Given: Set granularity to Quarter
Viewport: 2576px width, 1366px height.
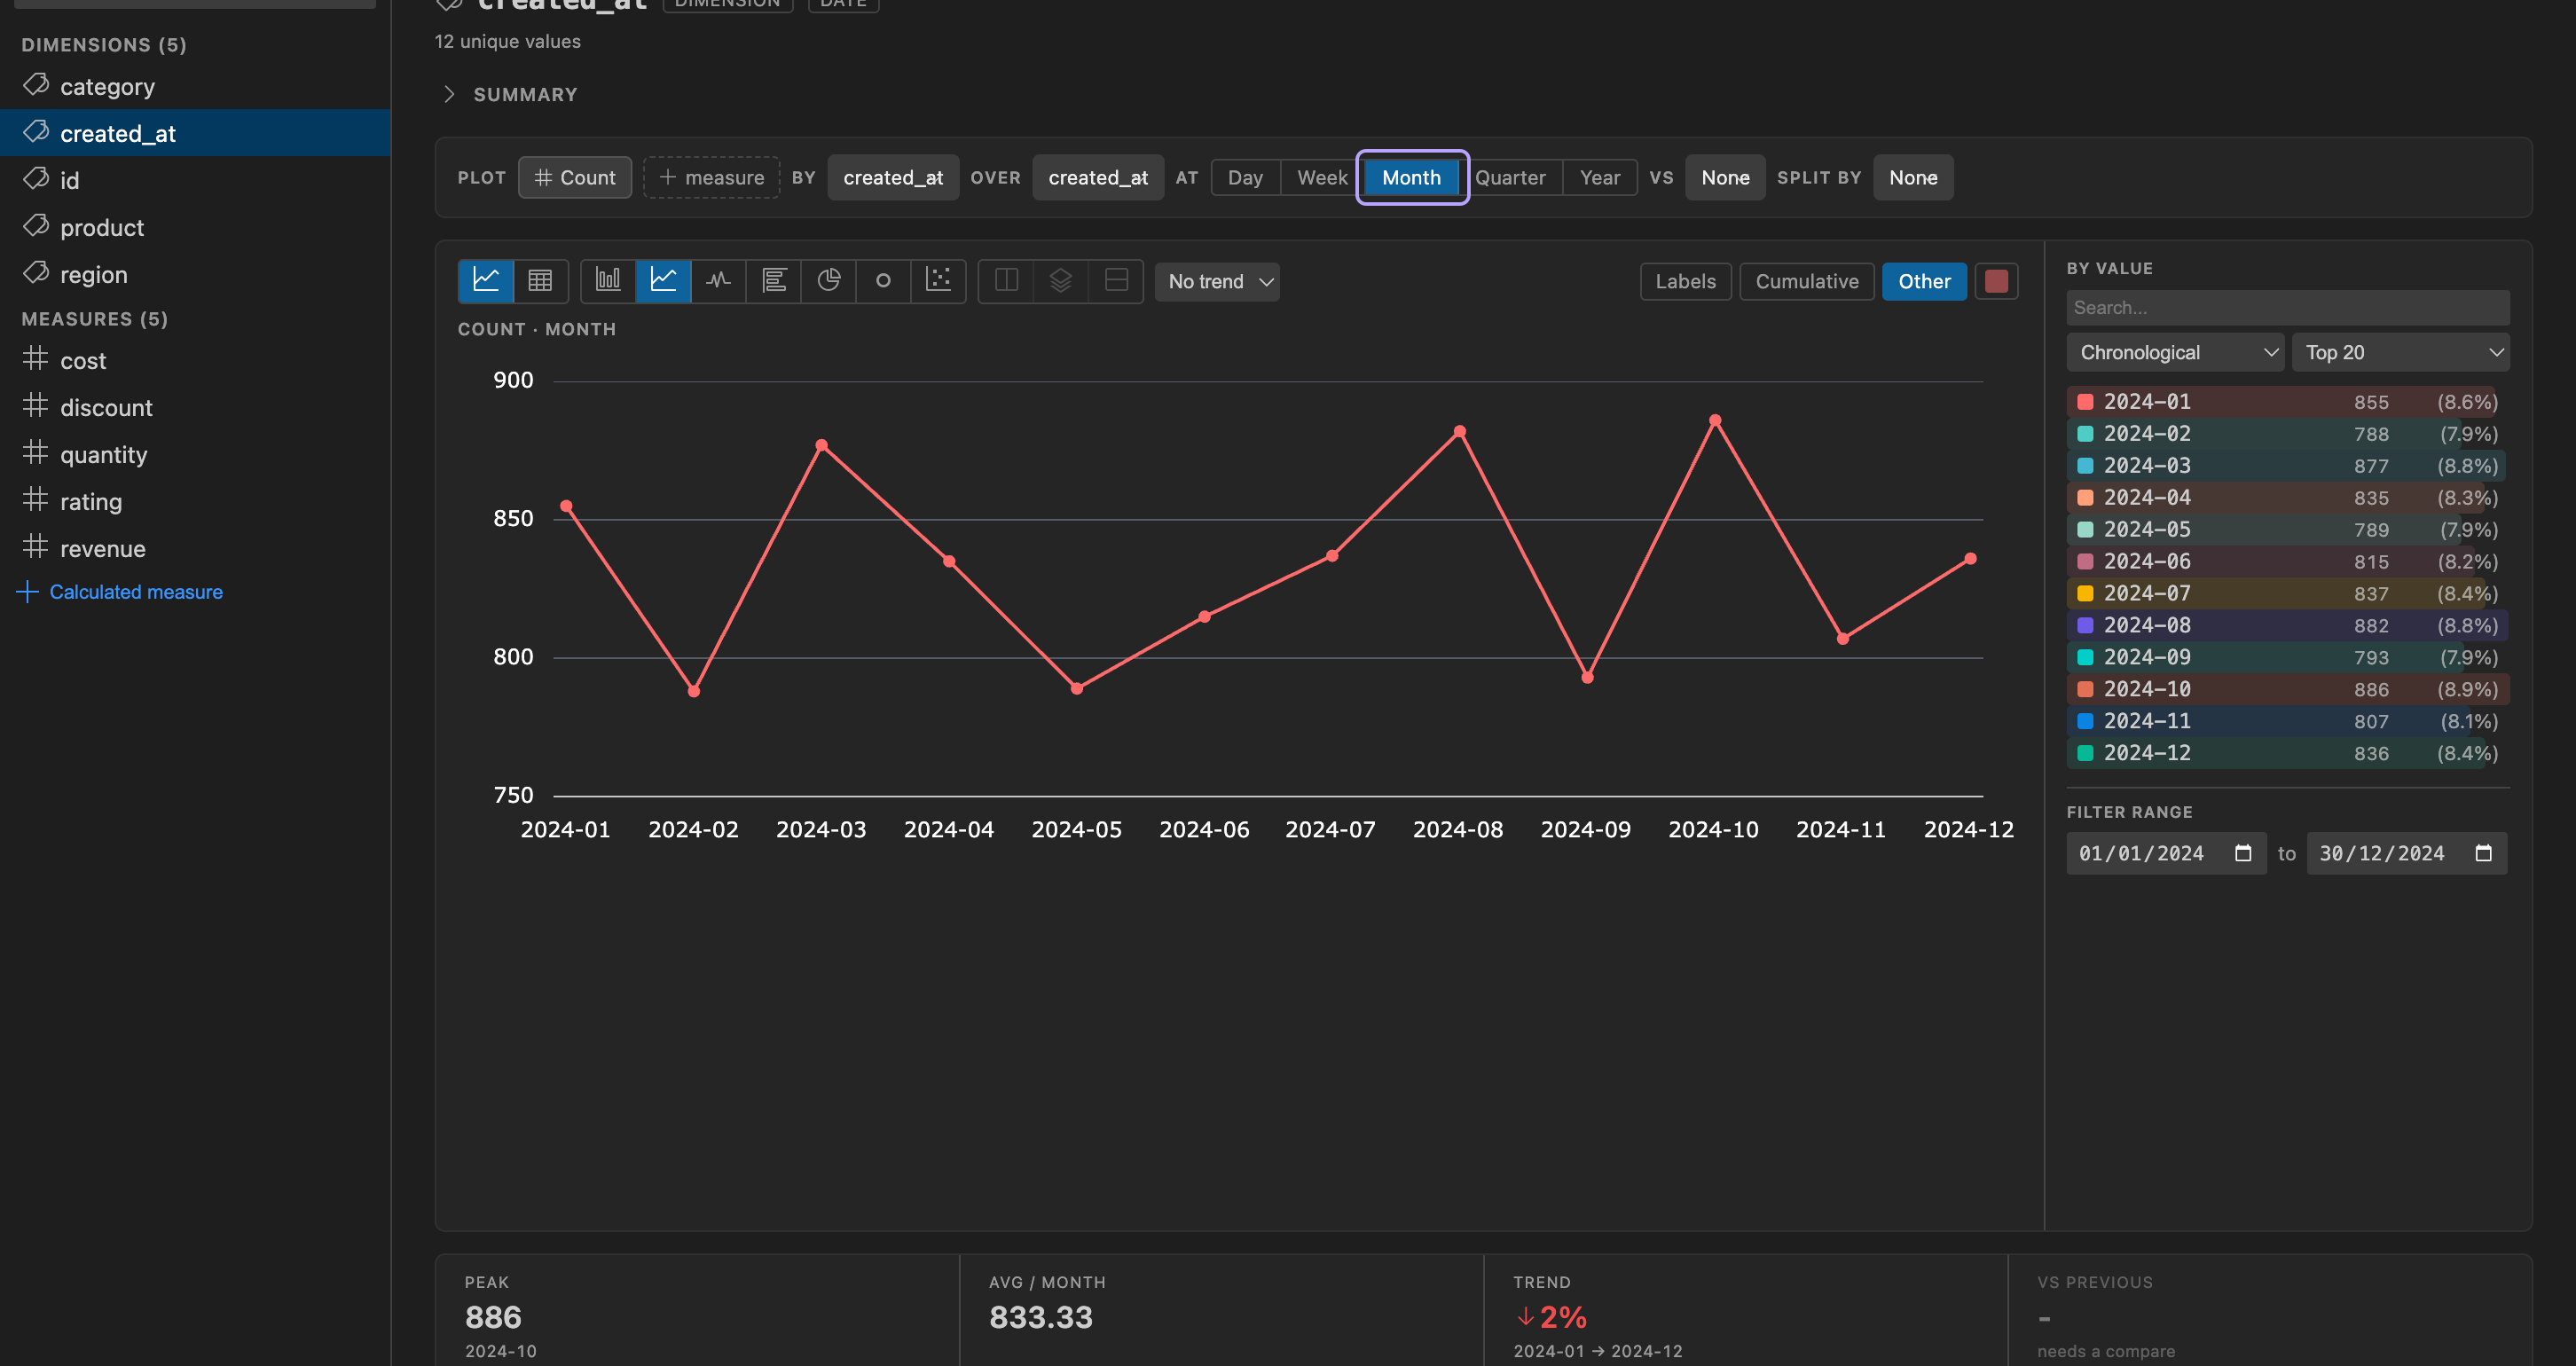Looking at the screenshot, I should click(1510, 177).
